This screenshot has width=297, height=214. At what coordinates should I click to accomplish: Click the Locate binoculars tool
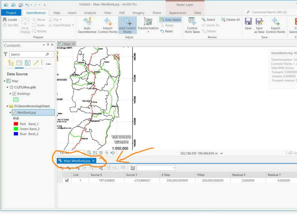coord(10,20)
